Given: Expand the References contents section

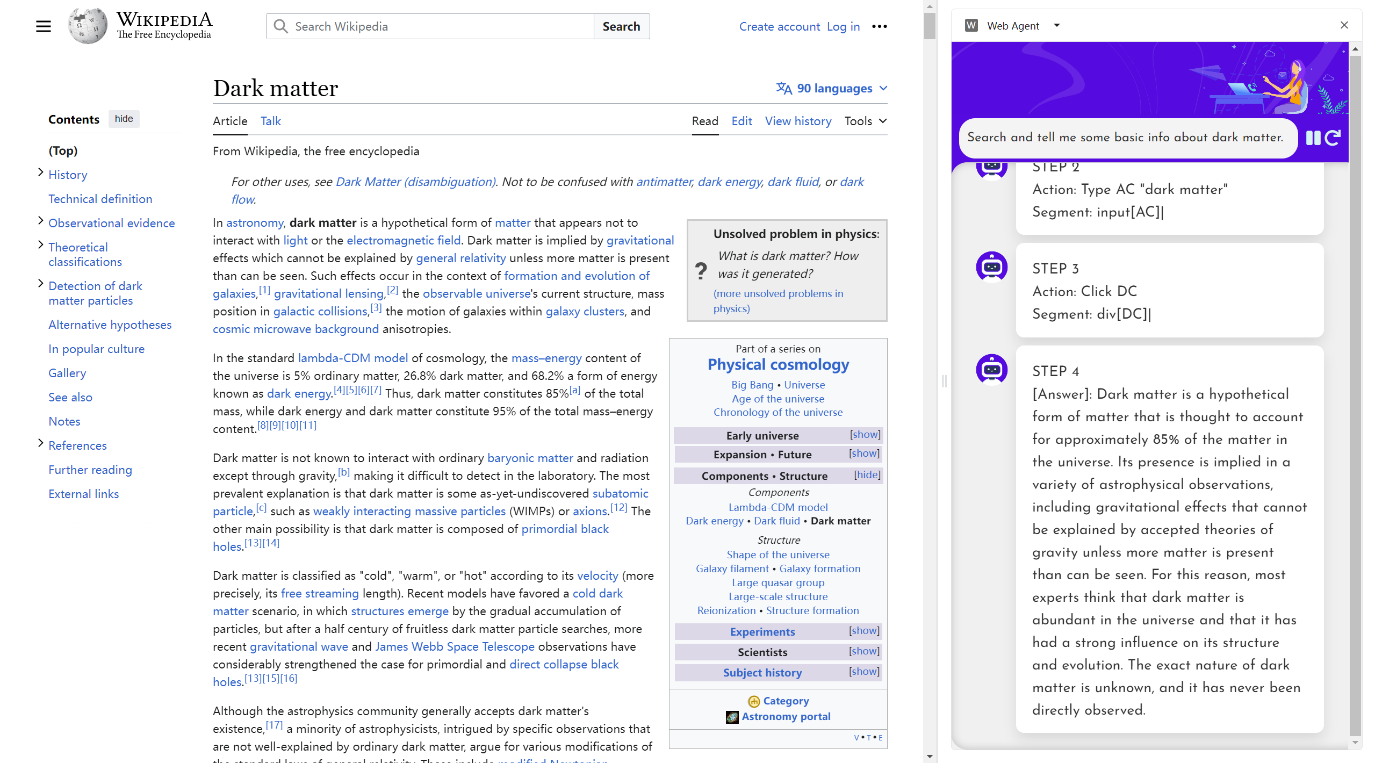Looking at the screenshot, I should 40,443.
